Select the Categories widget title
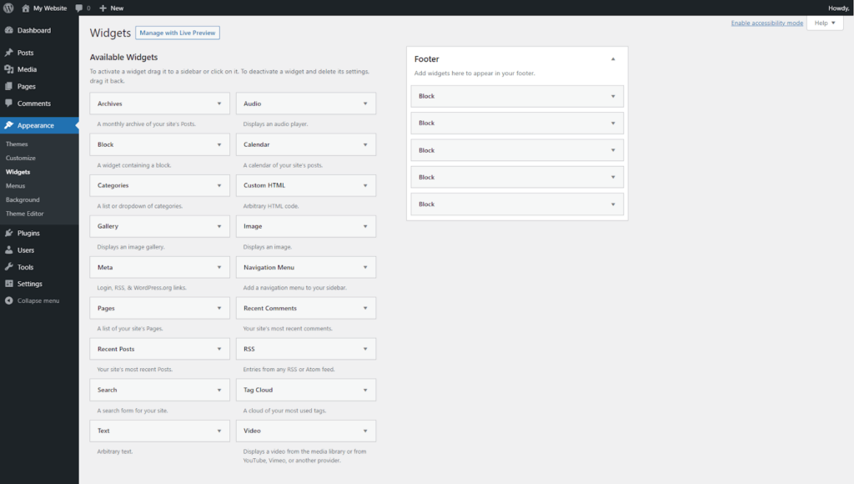 [113, 185]
